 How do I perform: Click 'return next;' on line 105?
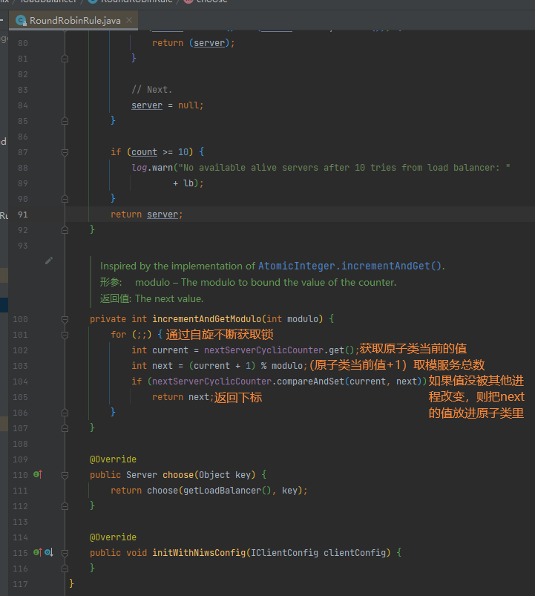(183, 397)
